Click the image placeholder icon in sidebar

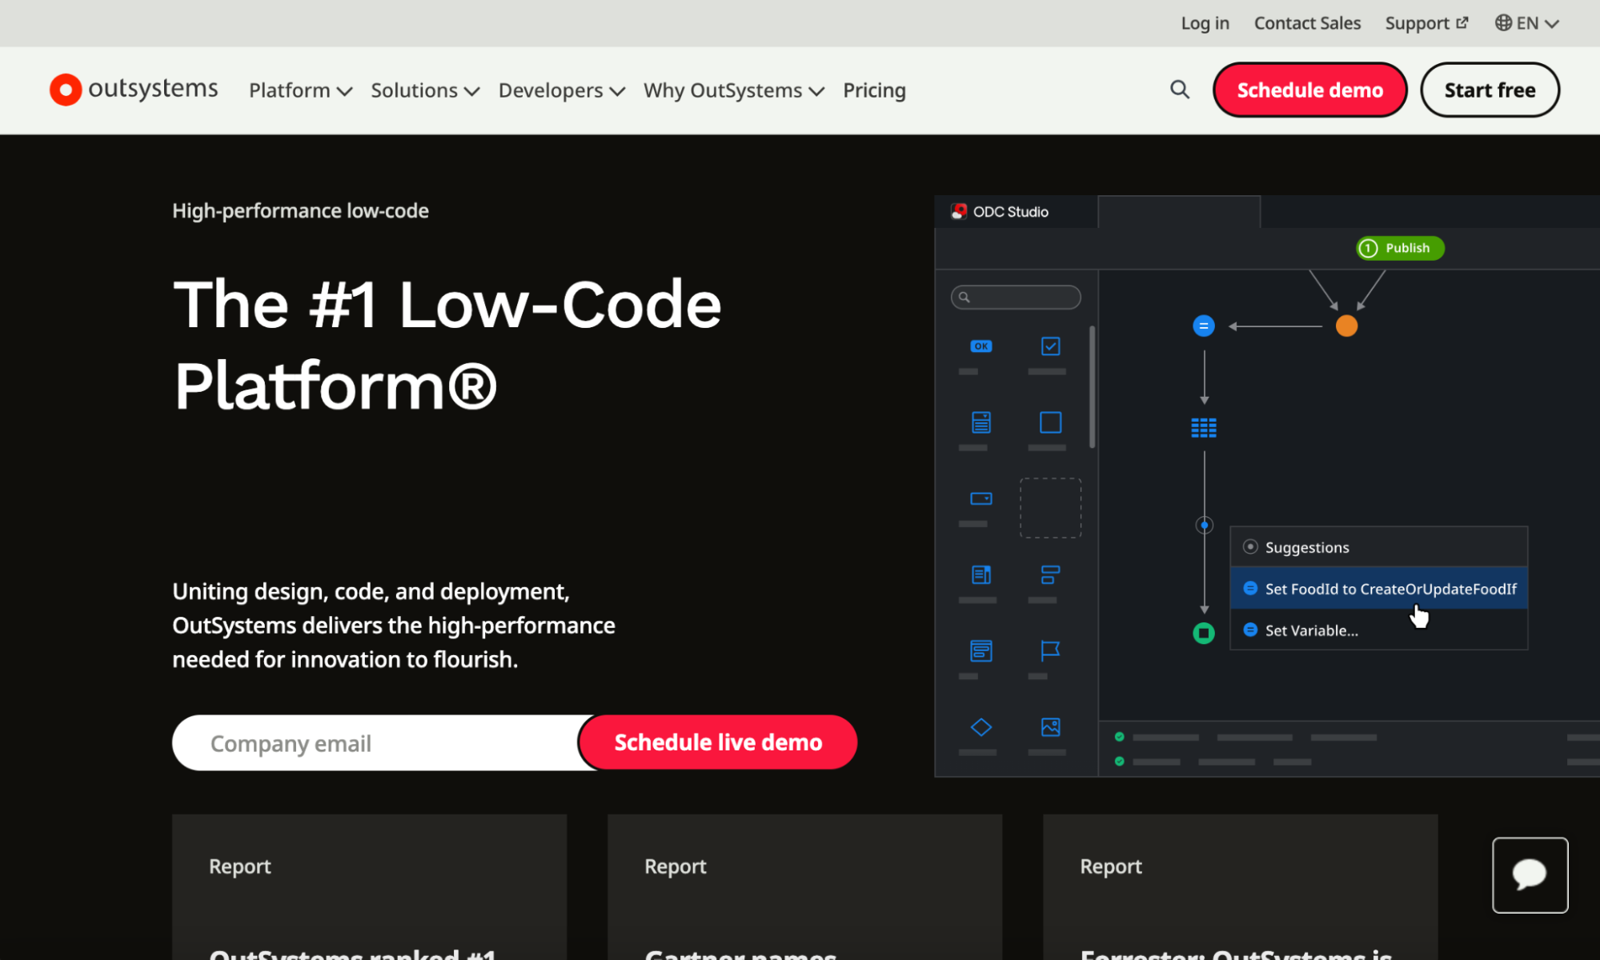1049,727
